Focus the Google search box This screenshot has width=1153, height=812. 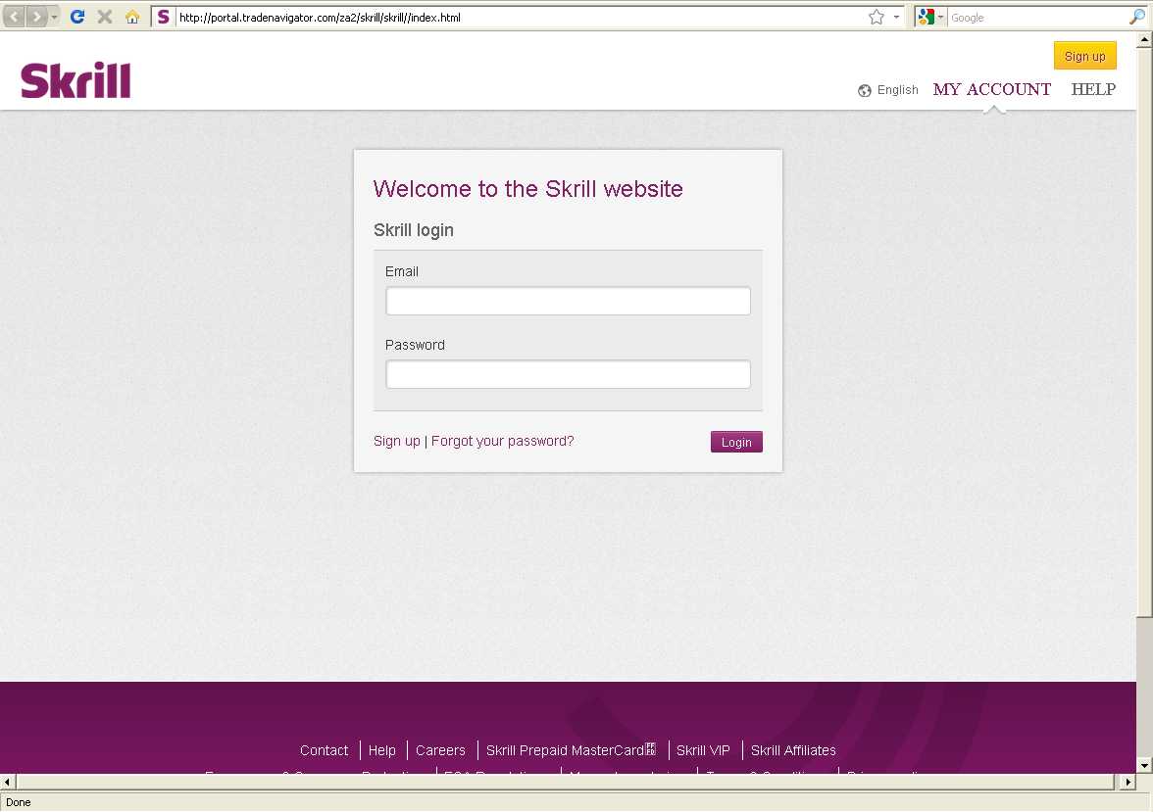1037,18
